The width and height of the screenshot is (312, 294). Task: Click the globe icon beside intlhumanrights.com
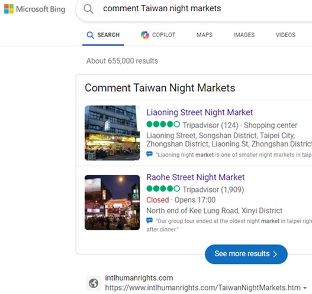tap(94, 283)
